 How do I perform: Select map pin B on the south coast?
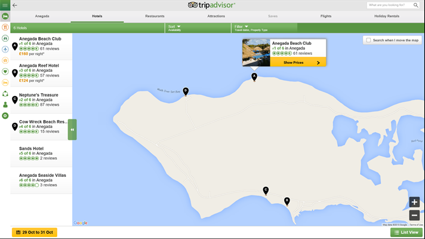[x=287, y=201]
